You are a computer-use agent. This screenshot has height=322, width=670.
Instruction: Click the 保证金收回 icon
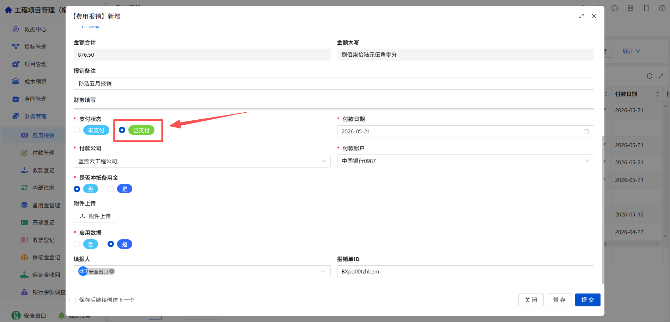coord(24,274)
